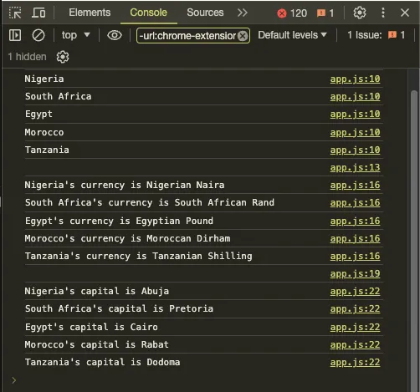420x392 pixels.
Task: Click the 1 hidden text
Action: pos(27,57)
